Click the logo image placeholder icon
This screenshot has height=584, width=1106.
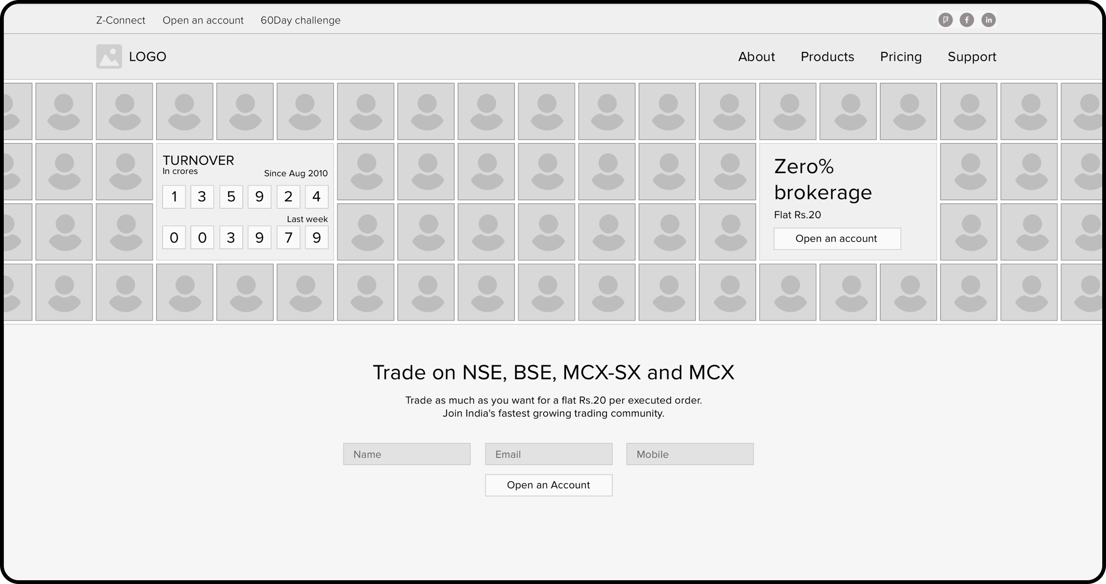coord(109,56)
